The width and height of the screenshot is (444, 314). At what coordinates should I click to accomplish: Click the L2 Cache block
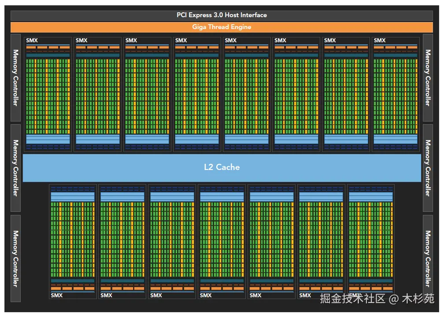(222, 168)
